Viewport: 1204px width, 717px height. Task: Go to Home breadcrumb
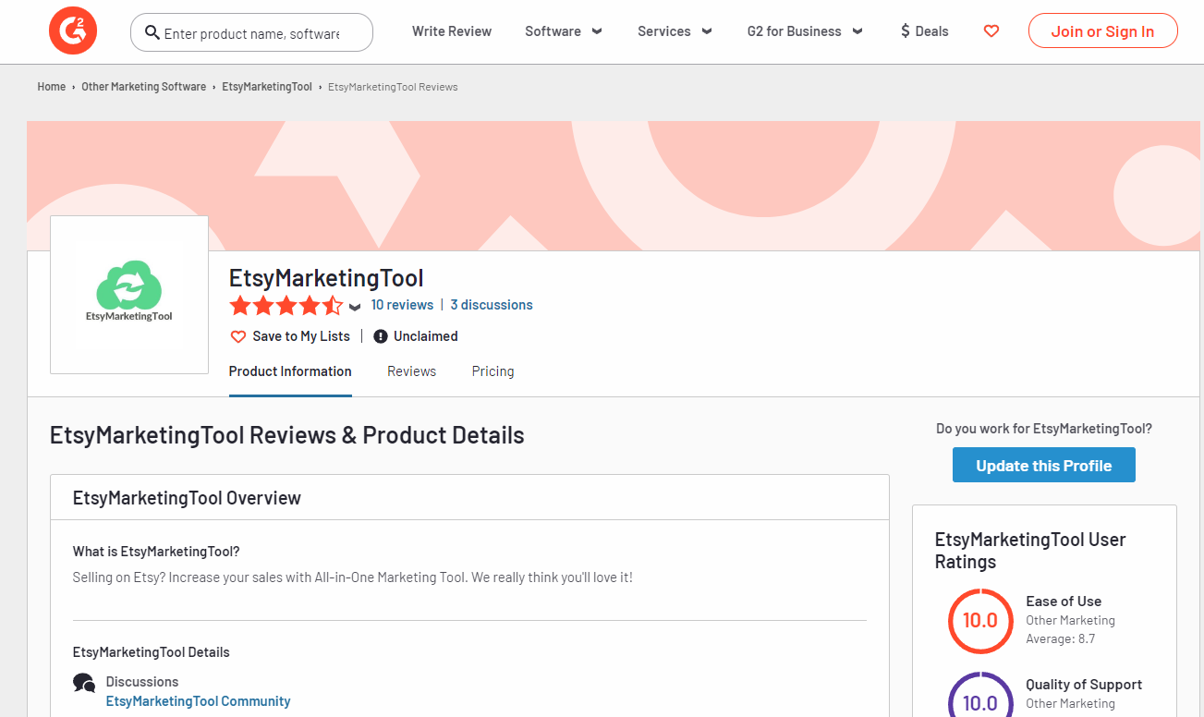click(52, 87)
